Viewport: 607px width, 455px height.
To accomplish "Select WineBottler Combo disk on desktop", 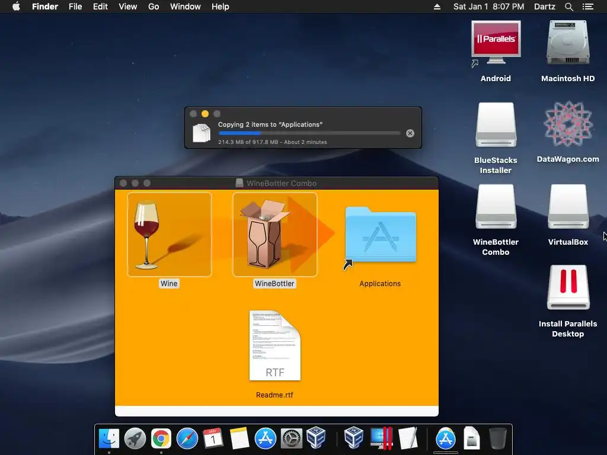I will [x=496, y=207].
